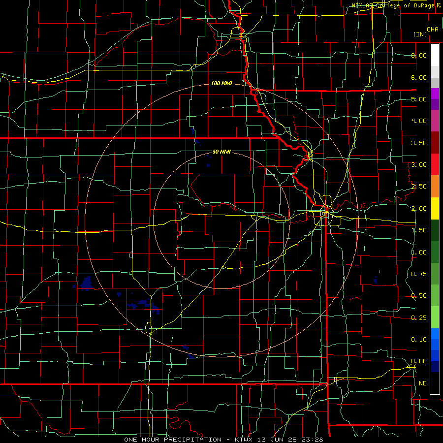Click the bright magenta legend swatch near 5.00
The width and height of the screenshot is (443, 443).
tap(435, 94)
